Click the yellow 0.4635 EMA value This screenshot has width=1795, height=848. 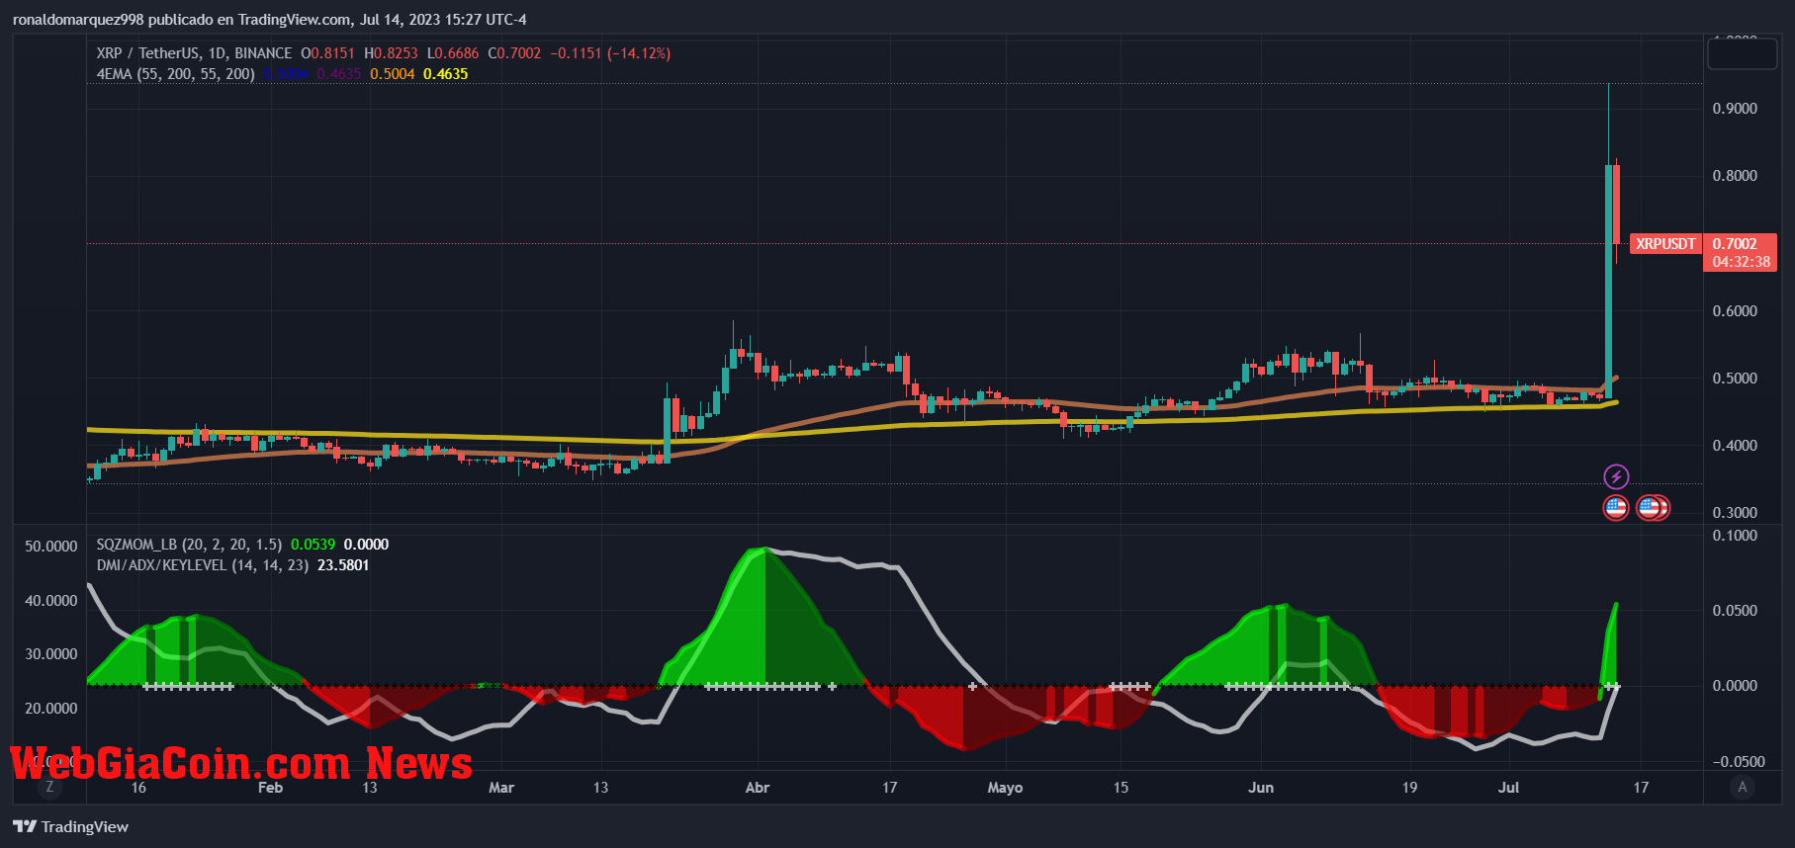(x=446, y=74)
